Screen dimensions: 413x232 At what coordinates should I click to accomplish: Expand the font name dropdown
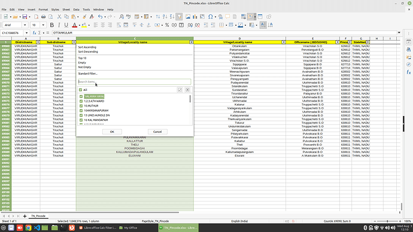coord(25,25)
